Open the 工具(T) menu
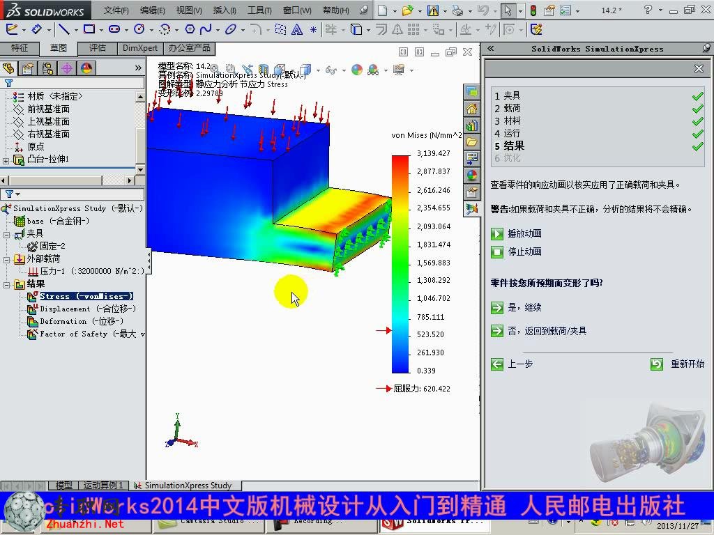 [x=259, y=10]
